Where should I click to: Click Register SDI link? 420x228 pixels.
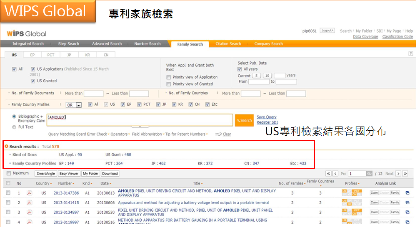[x=267, y=122]
